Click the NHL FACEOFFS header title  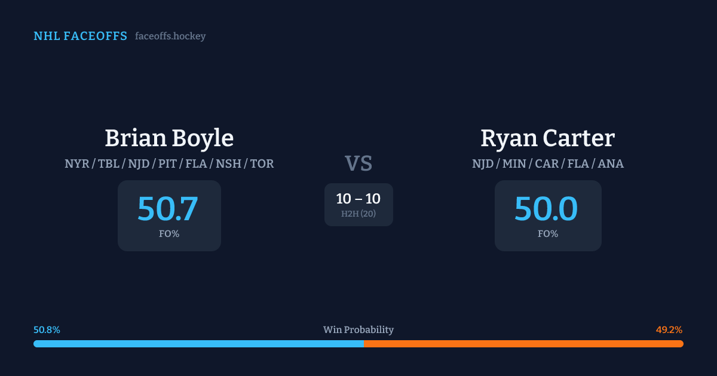click(80, 36)
